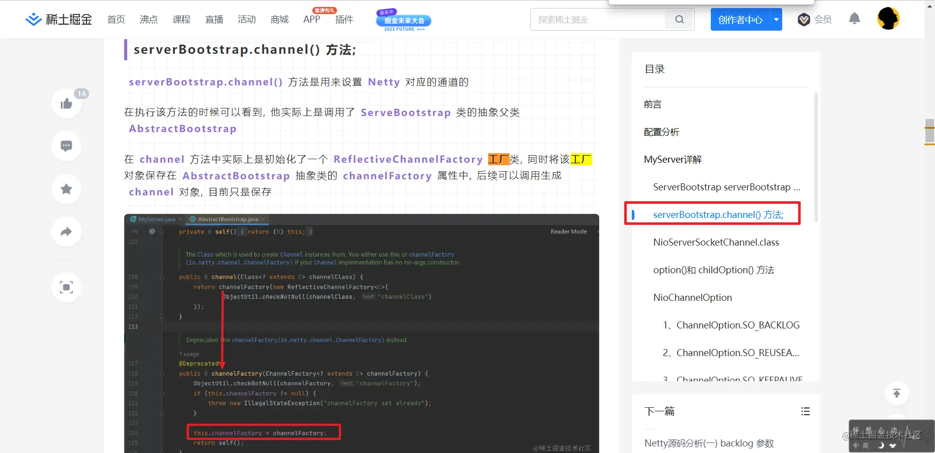Screen dimensions: 935x453
Task: Favorite the article with star icon
Action: (66, 189)
